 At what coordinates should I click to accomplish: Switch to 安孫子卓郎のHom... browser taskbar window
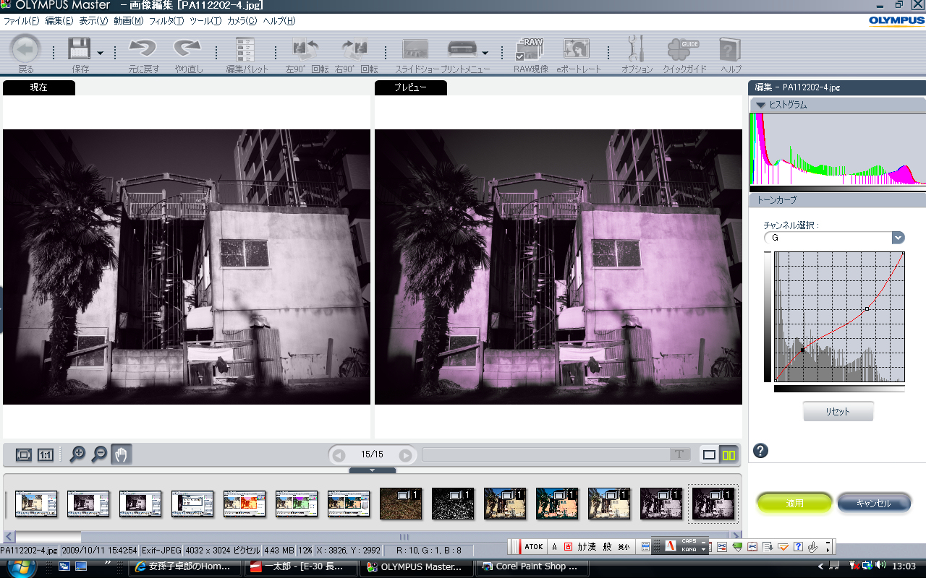pos(185,567)
